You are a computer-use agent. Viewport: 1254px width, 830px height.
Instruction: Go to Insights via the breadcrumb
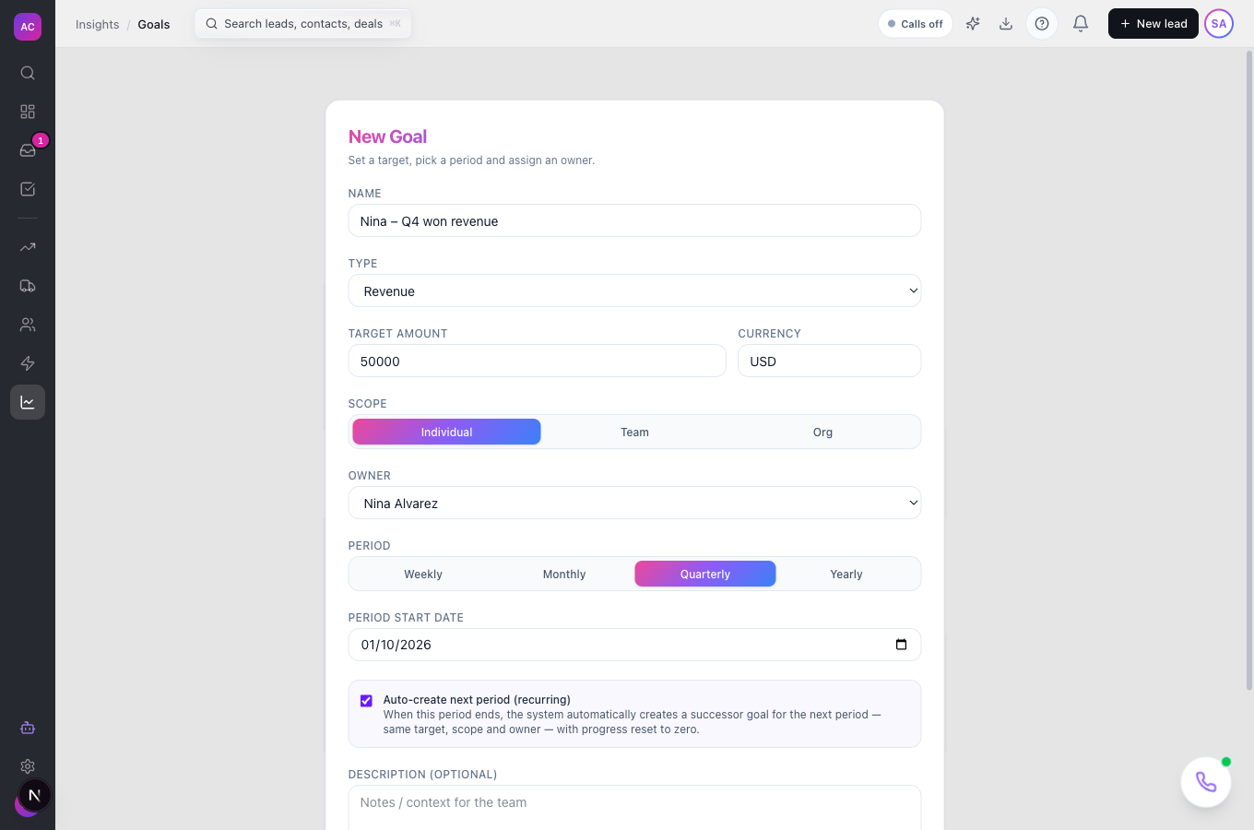[98, 24]
